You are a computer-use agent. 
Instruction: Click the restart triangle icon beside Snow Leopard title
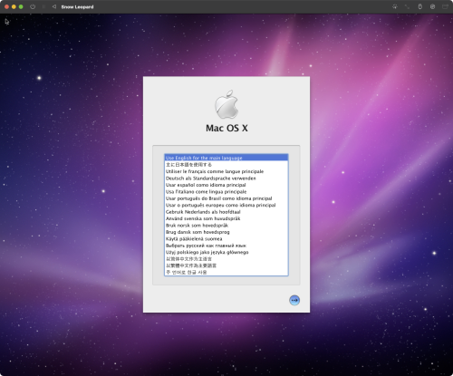tap(54, 6)
